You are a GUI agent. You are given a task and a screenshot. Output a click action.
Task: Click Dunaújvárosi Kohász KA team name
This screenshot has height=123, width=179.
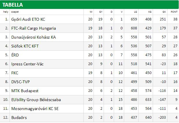coord(33,37)
